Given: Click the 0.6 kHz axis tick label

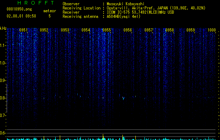Looking at the screenshot, I should (x=3, y=133).
